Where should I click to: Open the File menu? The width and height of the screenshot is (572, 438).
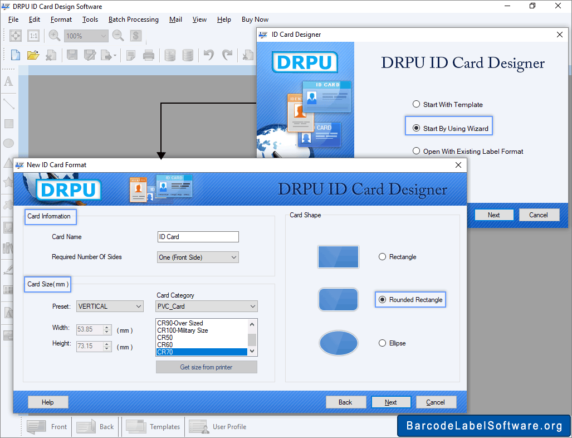[13, 20]
